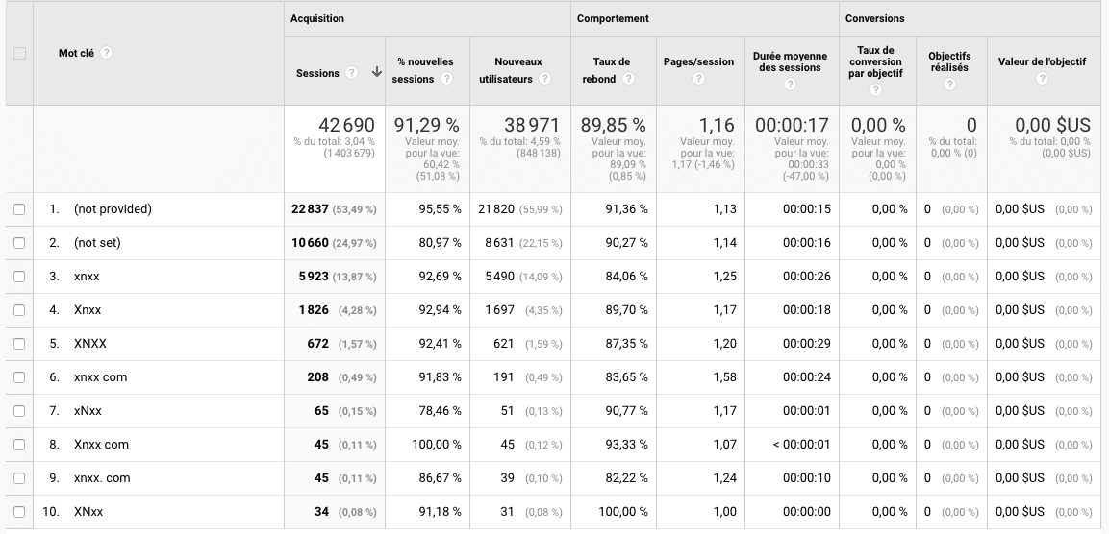Screen dimensions: 1109x534
Task: Click help icon under Valeur de l'objectif
Action: [1042, 79]
